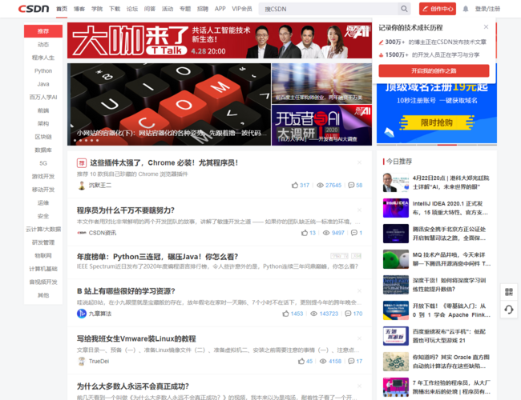Viewport: 521px width, 400px height.
Task: Select 推荐 category in the sidebar
Action: (x=42, y=30)
